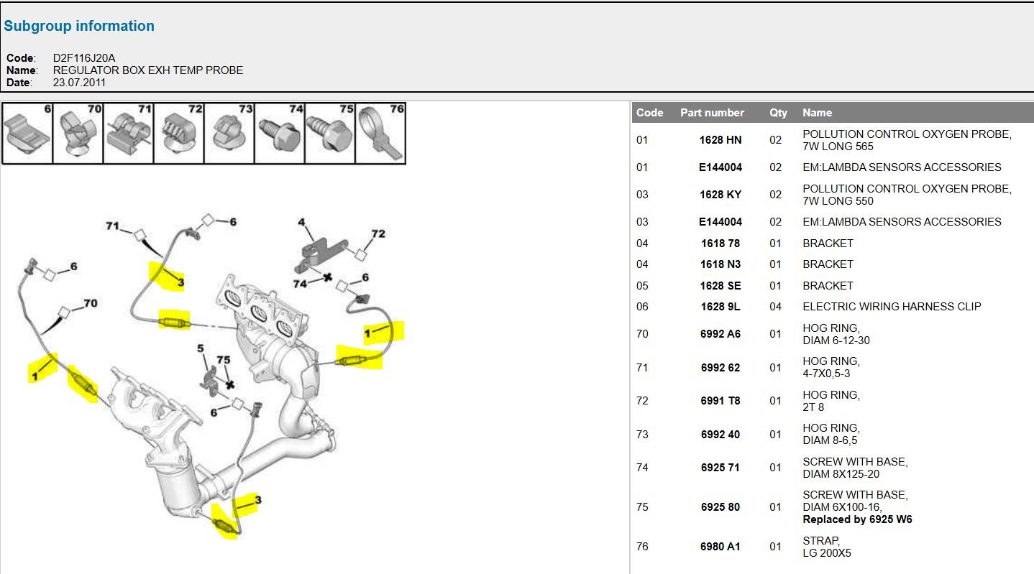This screenshot has height=574, width=1034.
Task: Select part number 6991 T8
Action: (x=720, y=401)
